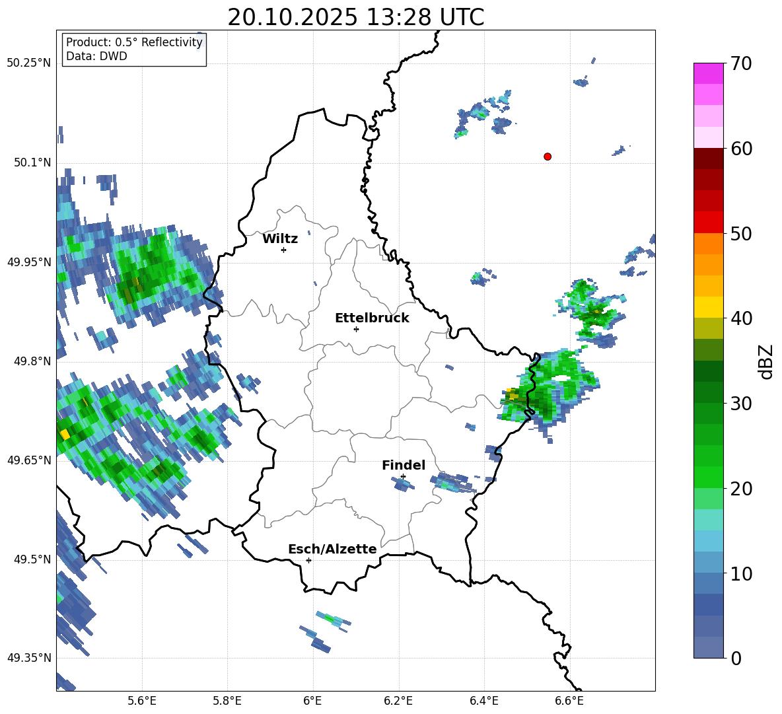782x714 pixels.
Task: Click the 5.8°E longitude tick label
Action: coord(227,701)
